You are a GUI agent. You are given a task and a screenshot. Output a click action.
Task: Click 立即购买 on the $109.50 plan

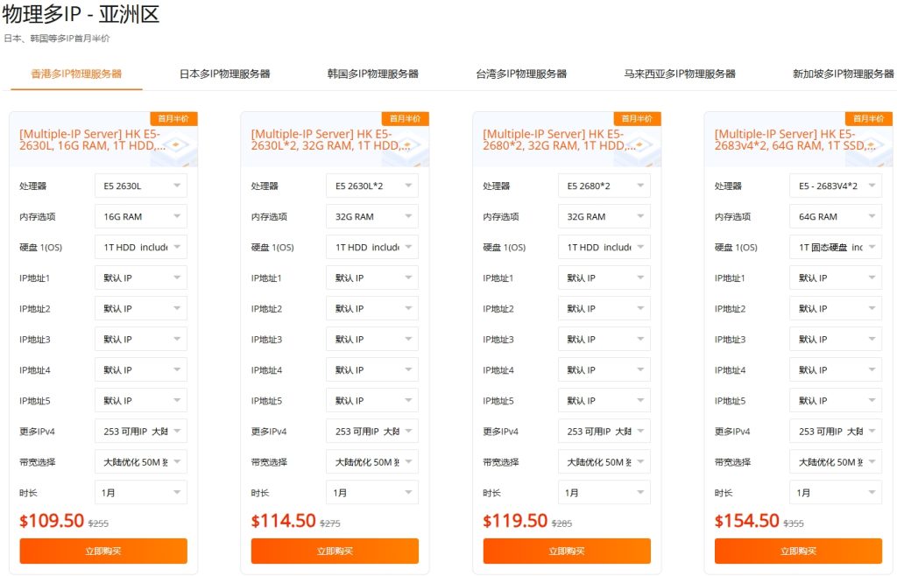point(102,551)
